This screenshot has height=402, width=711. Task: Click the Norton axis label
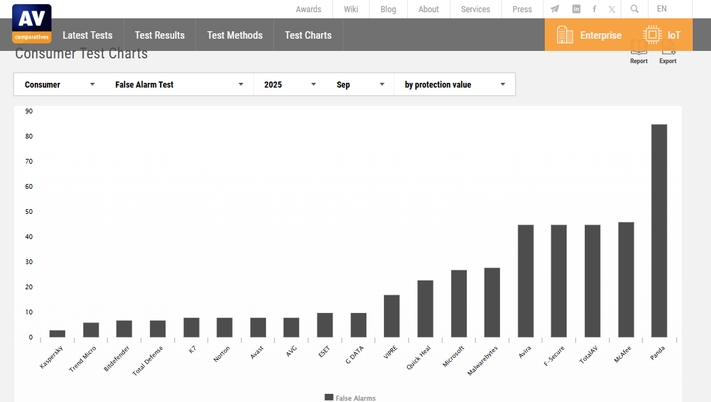pyautogui.click(x=222, y=354)
